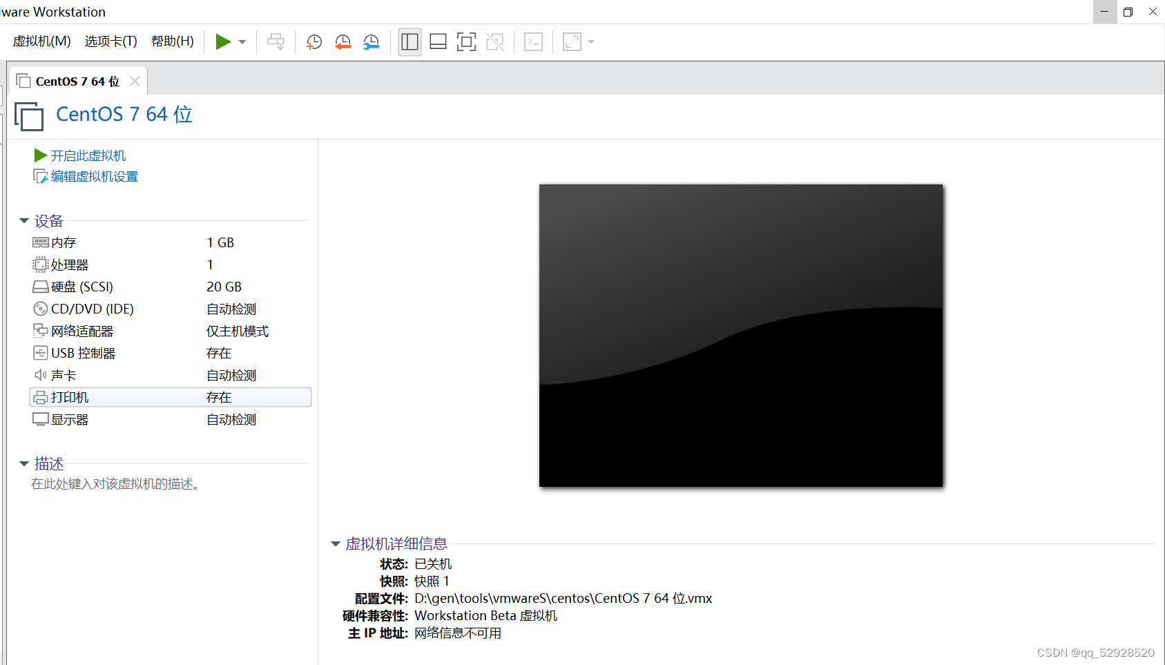Screen dimensions: 1165x665
Task: Open the snapshot manager wrench-clock icon
Action: [x=372, y=42]
